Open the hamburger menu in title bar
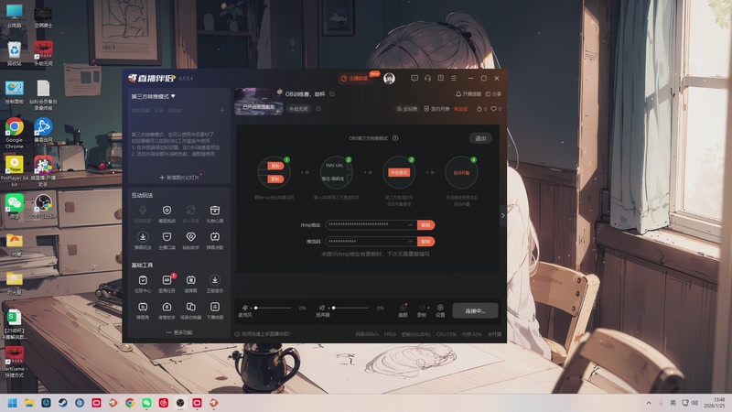Viewport: 732px width, 412px height. pyautogui.click(x=454, y=78)
